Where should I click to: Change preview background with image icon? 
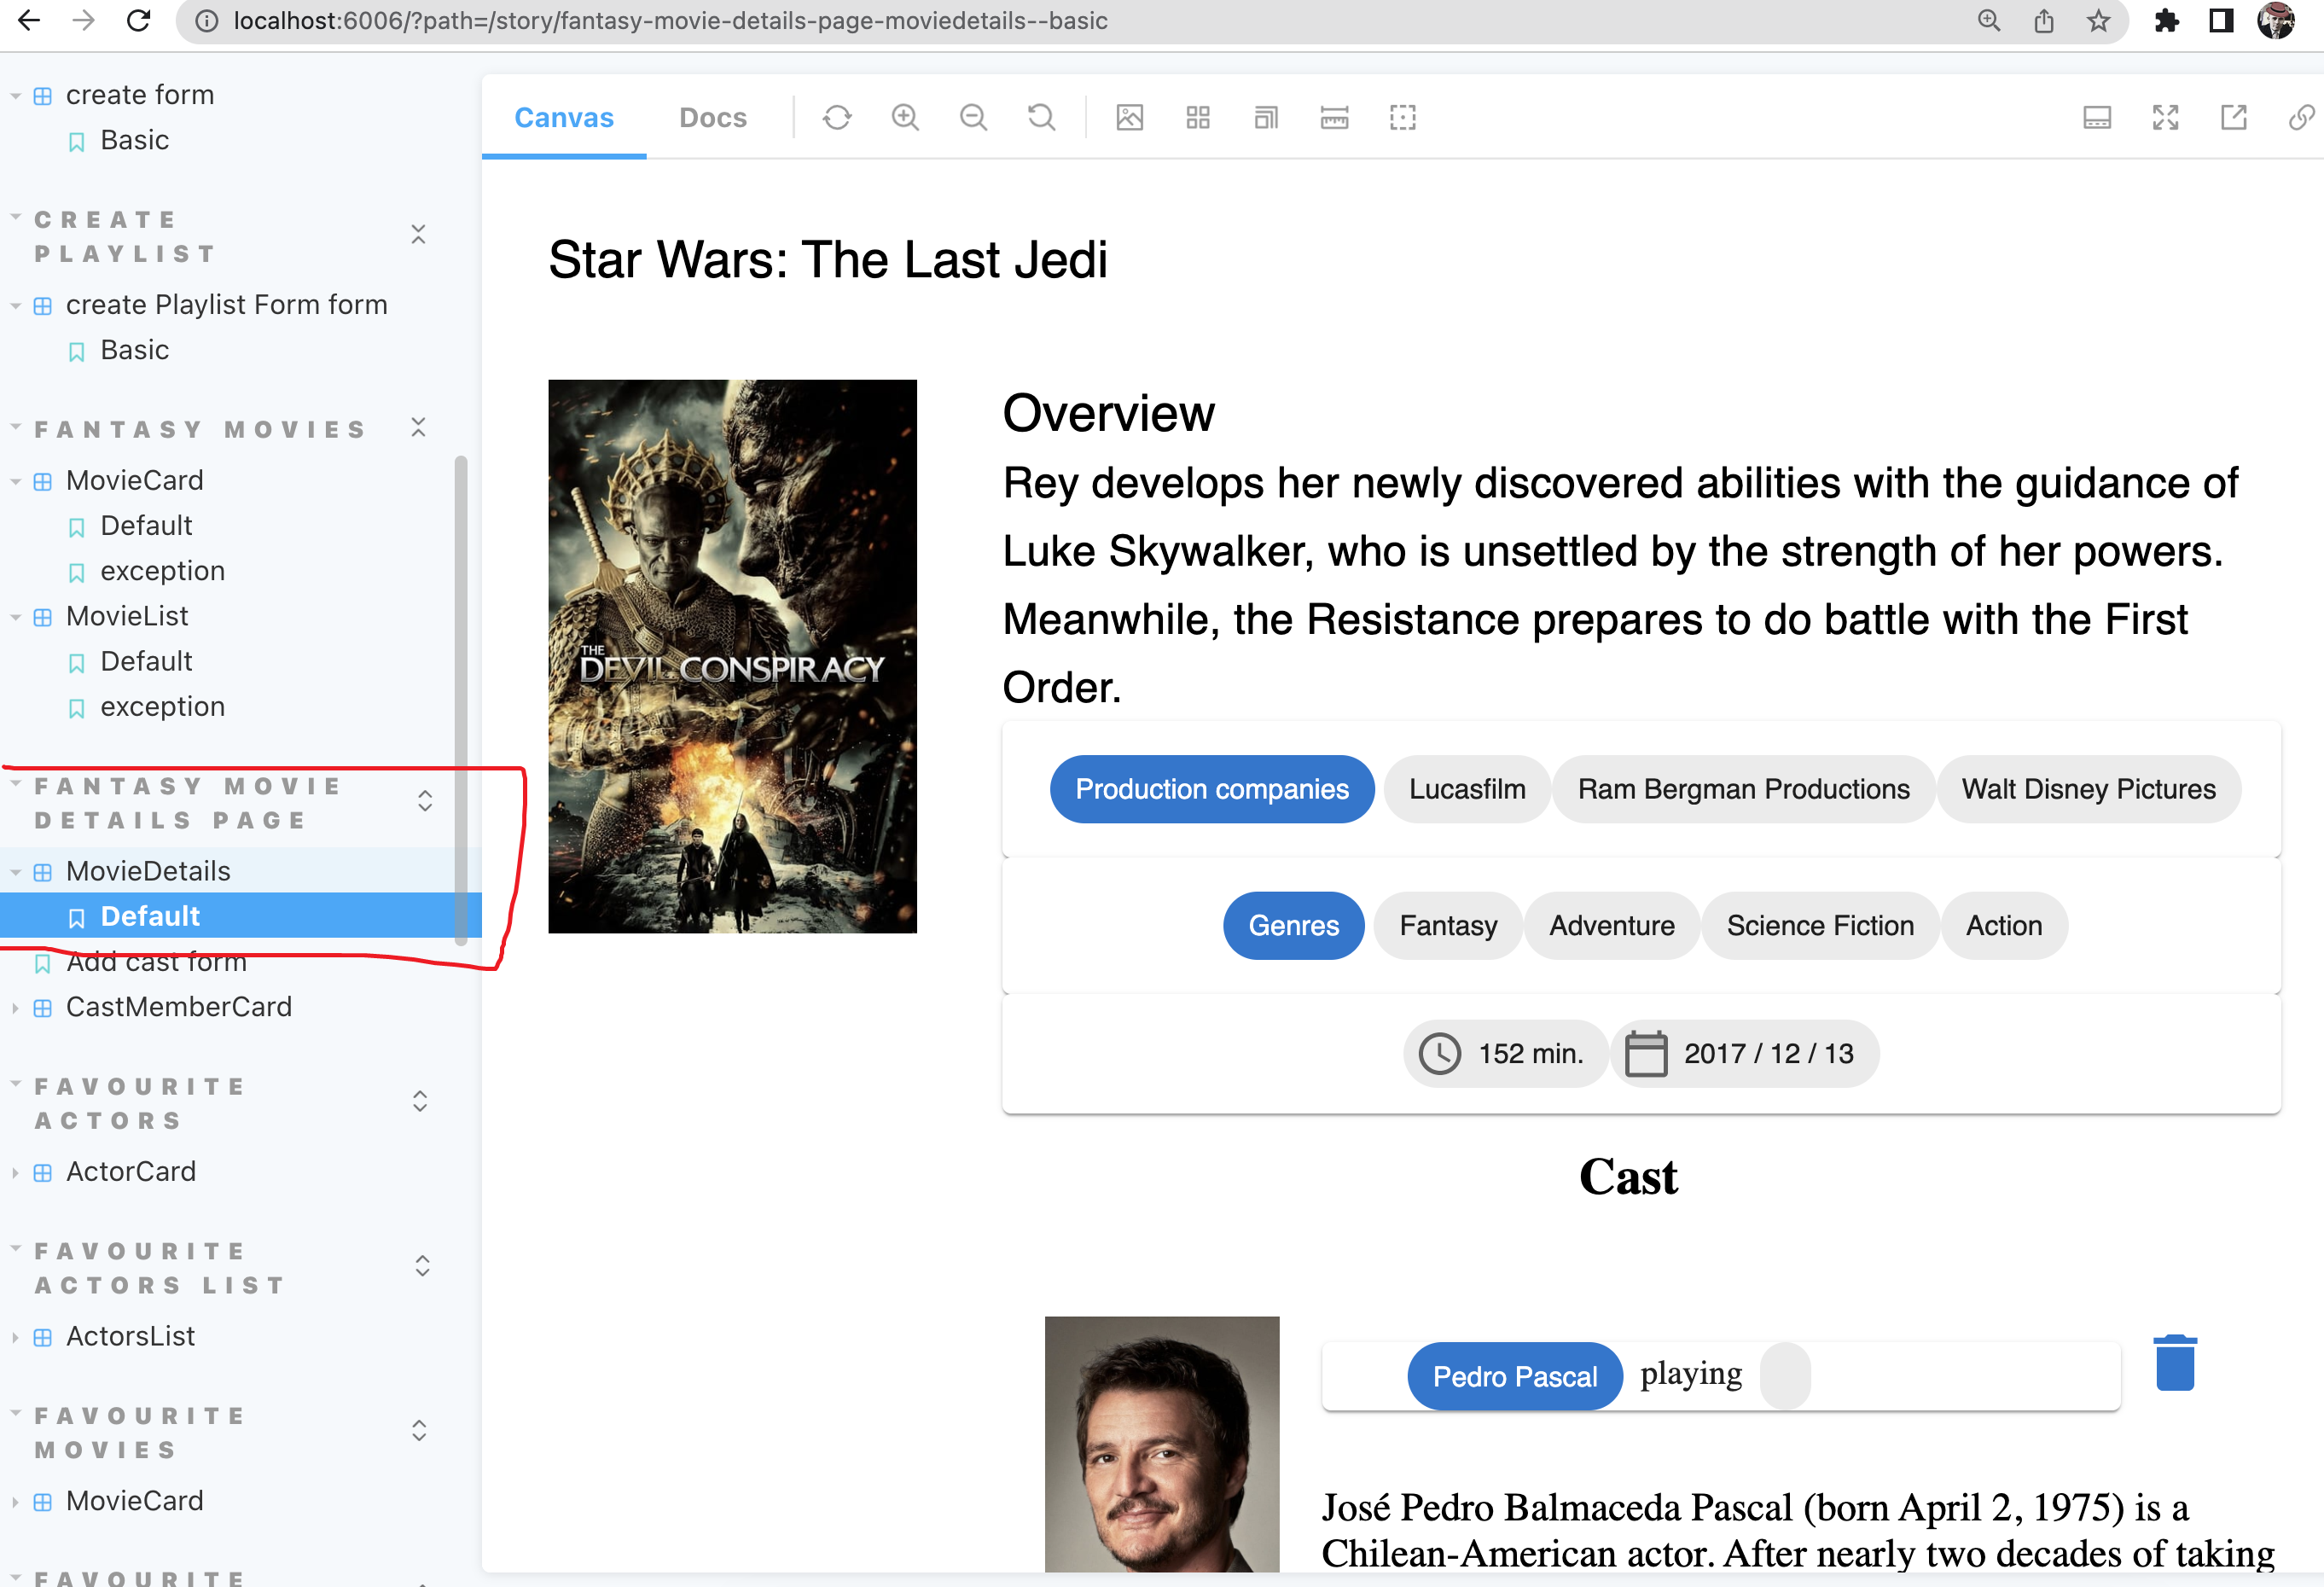[1129, 118]
